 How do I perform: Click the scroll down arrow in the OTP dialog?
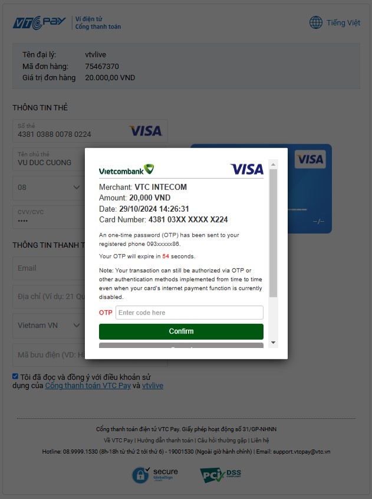273,343
